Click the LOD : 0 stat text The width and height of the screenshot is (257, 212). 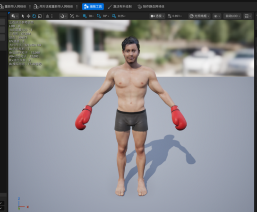(x=15, y=26)
